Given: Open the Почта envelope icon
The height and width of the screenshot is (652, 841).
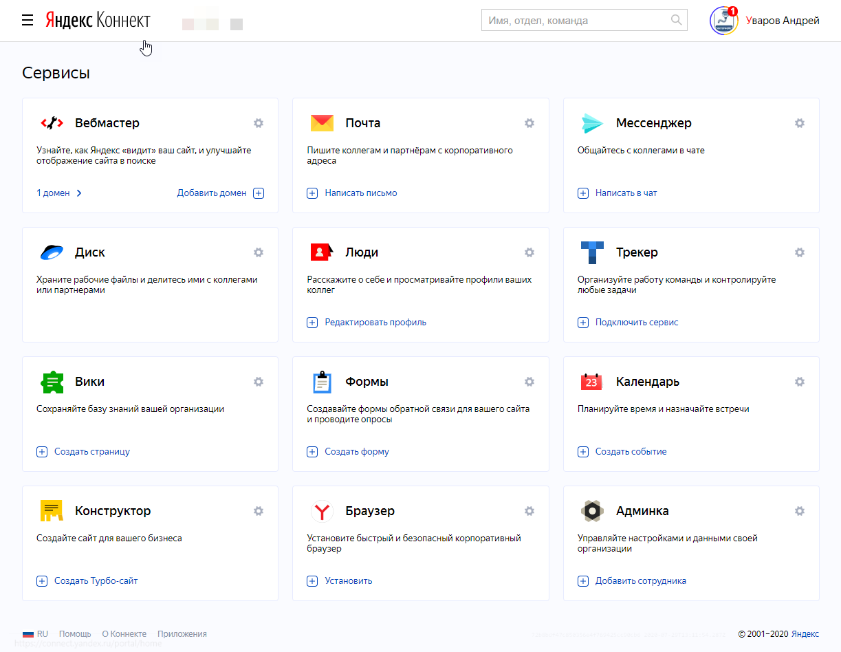Looking at the screenshot, I should 322,123.
